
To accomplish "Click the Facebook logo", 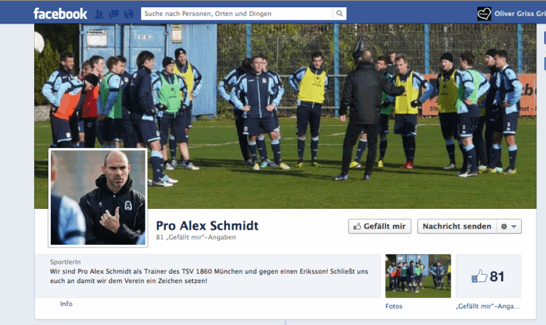I will (60, 13).
